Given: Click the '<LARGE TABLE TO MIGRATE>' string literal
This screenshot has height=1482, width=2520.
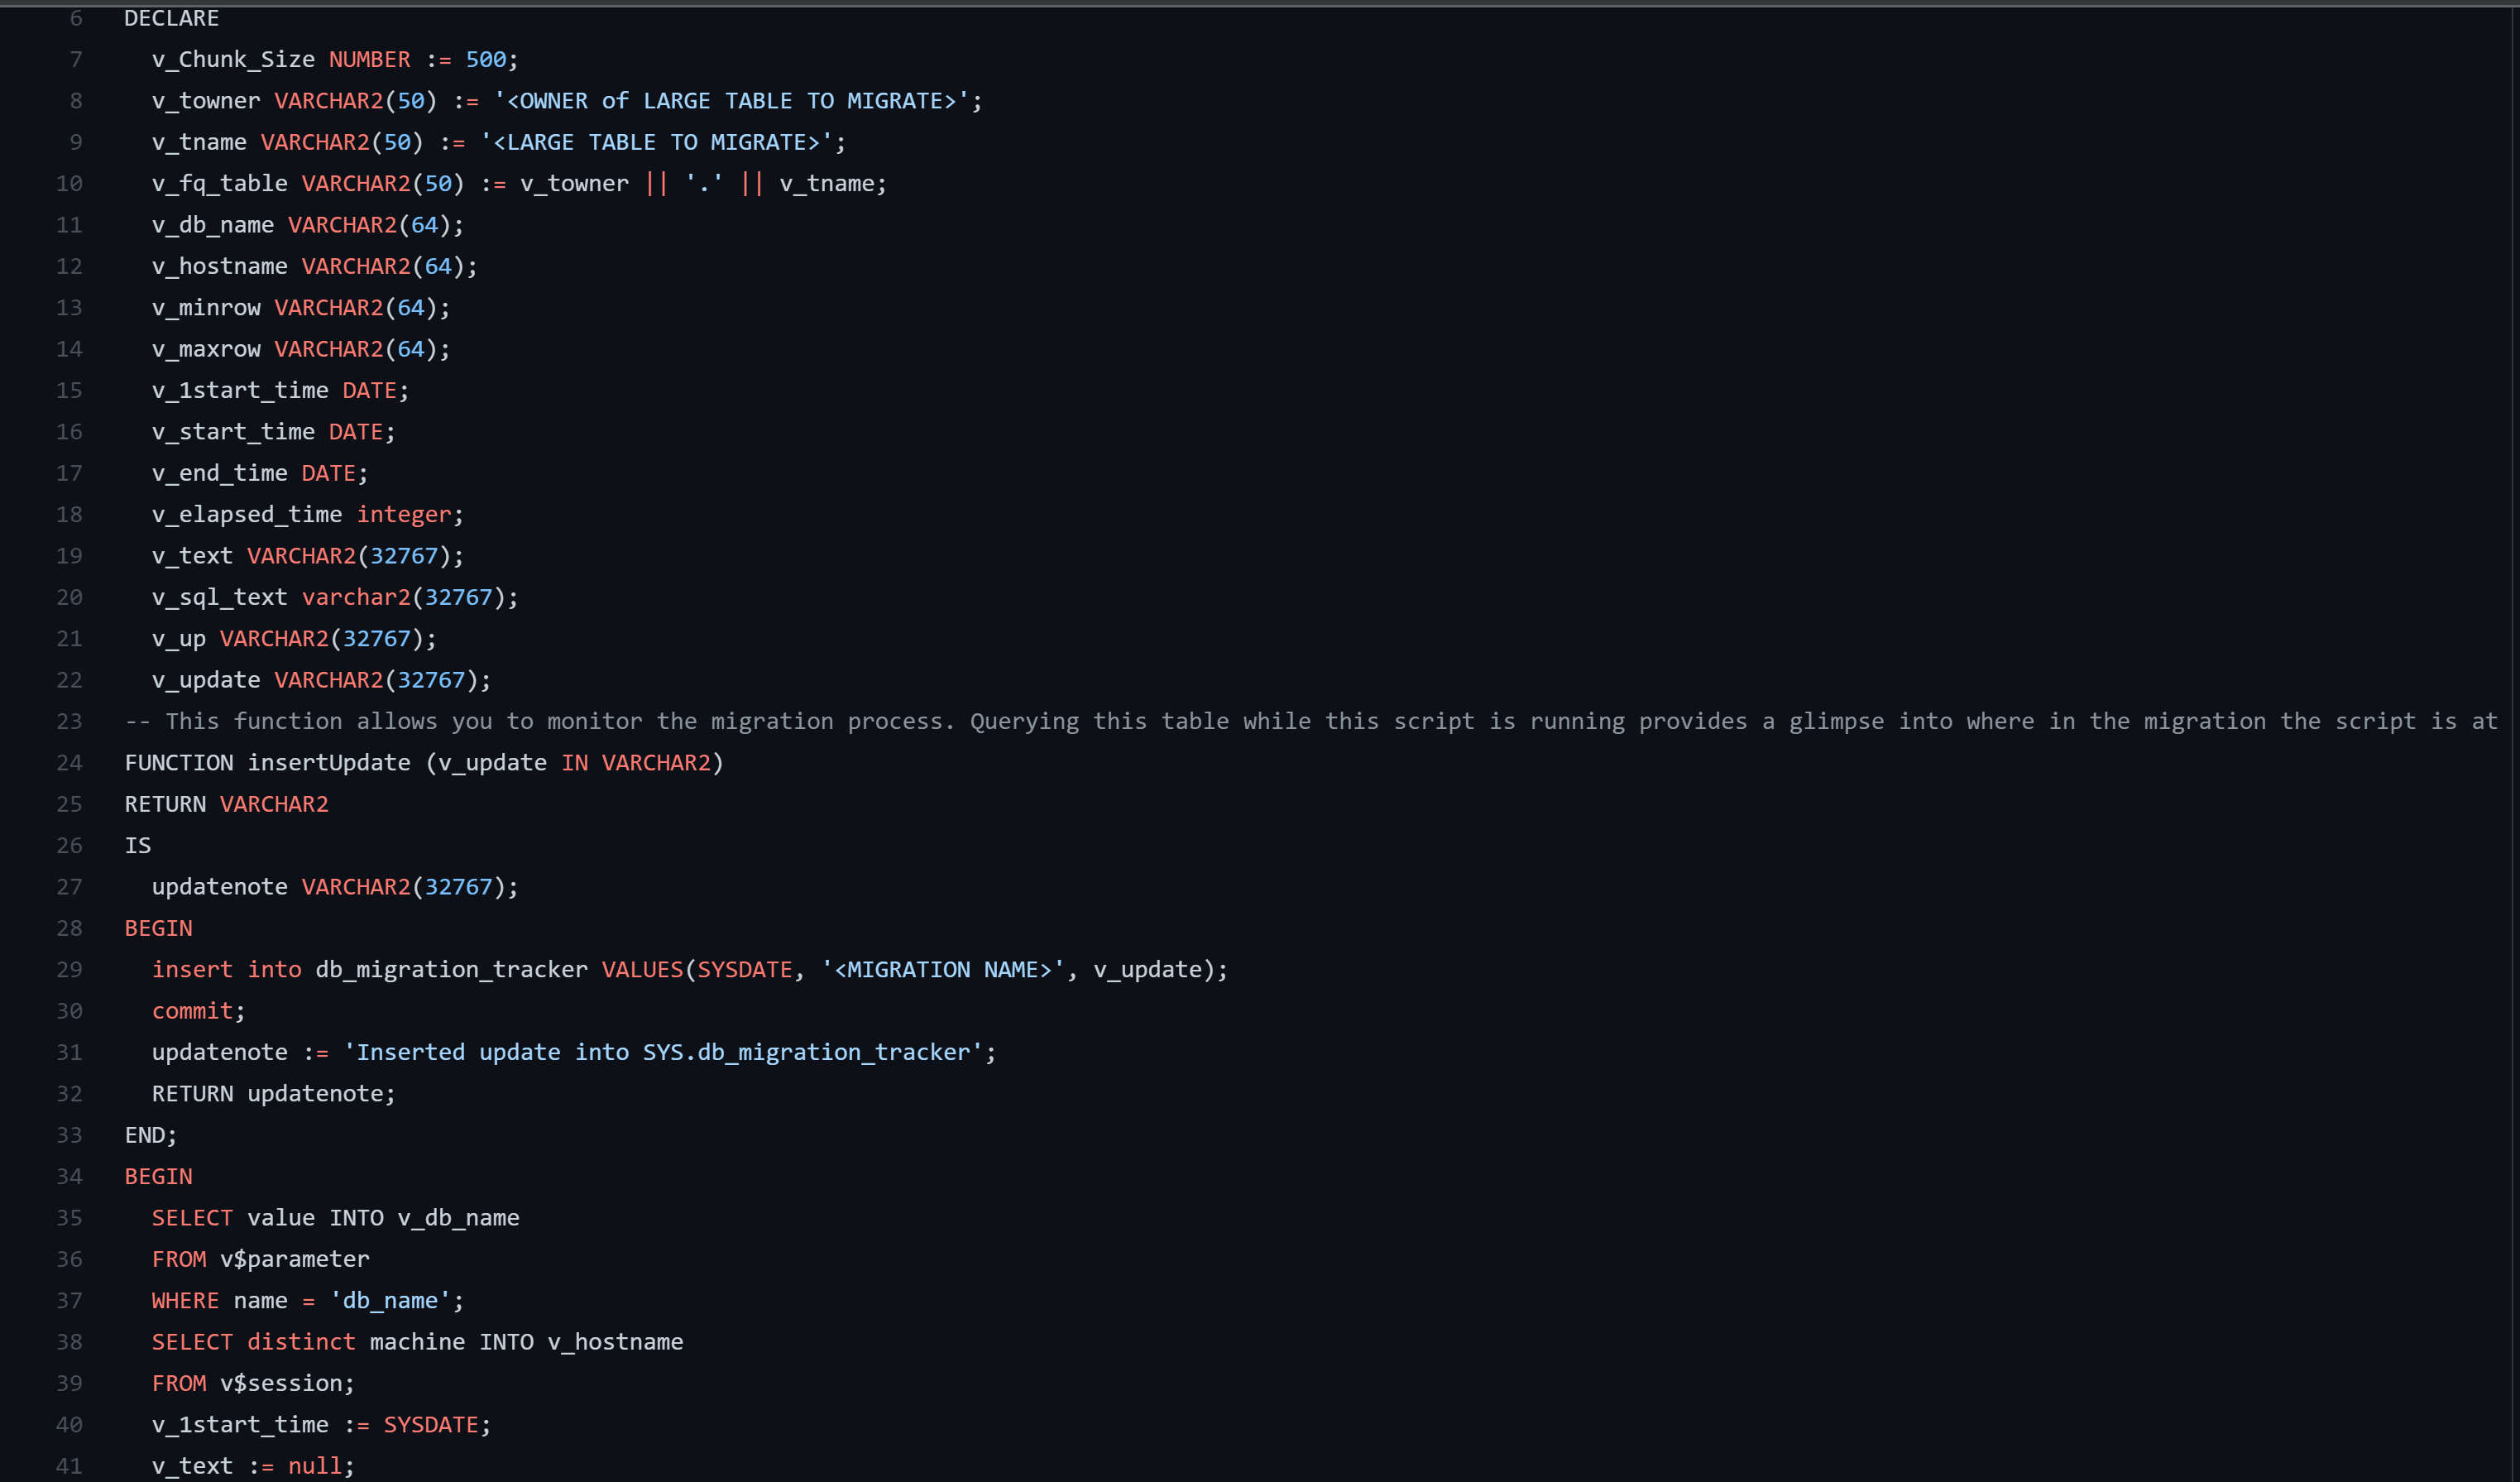Looking at the screenshot, I should (x=657, y=143).
